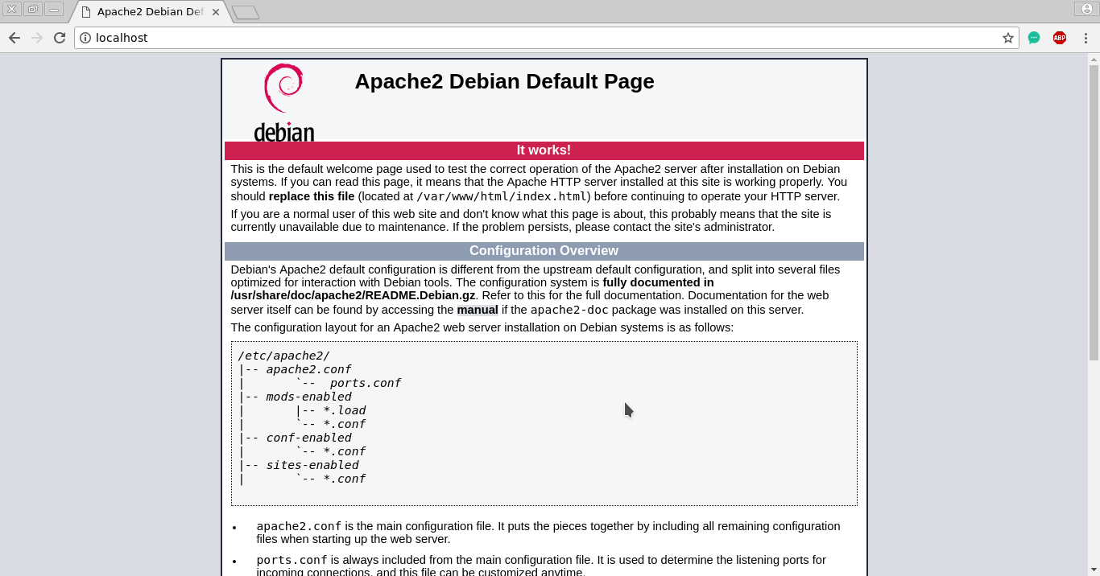Click the scrollbar up arrow
The height and width of the screenshot is (576, 1100).
(1094, 59)
